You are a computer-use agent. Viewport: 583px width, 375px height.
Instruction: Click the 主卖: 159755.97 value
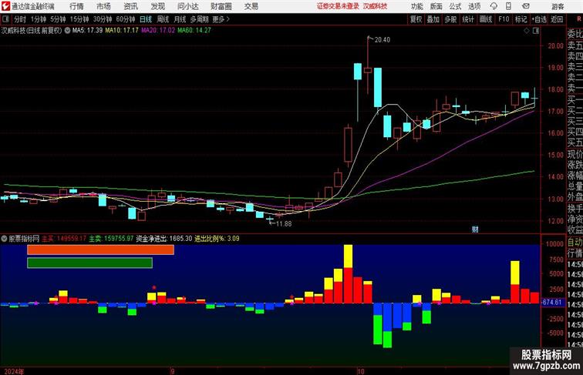(x=111, y=239)
